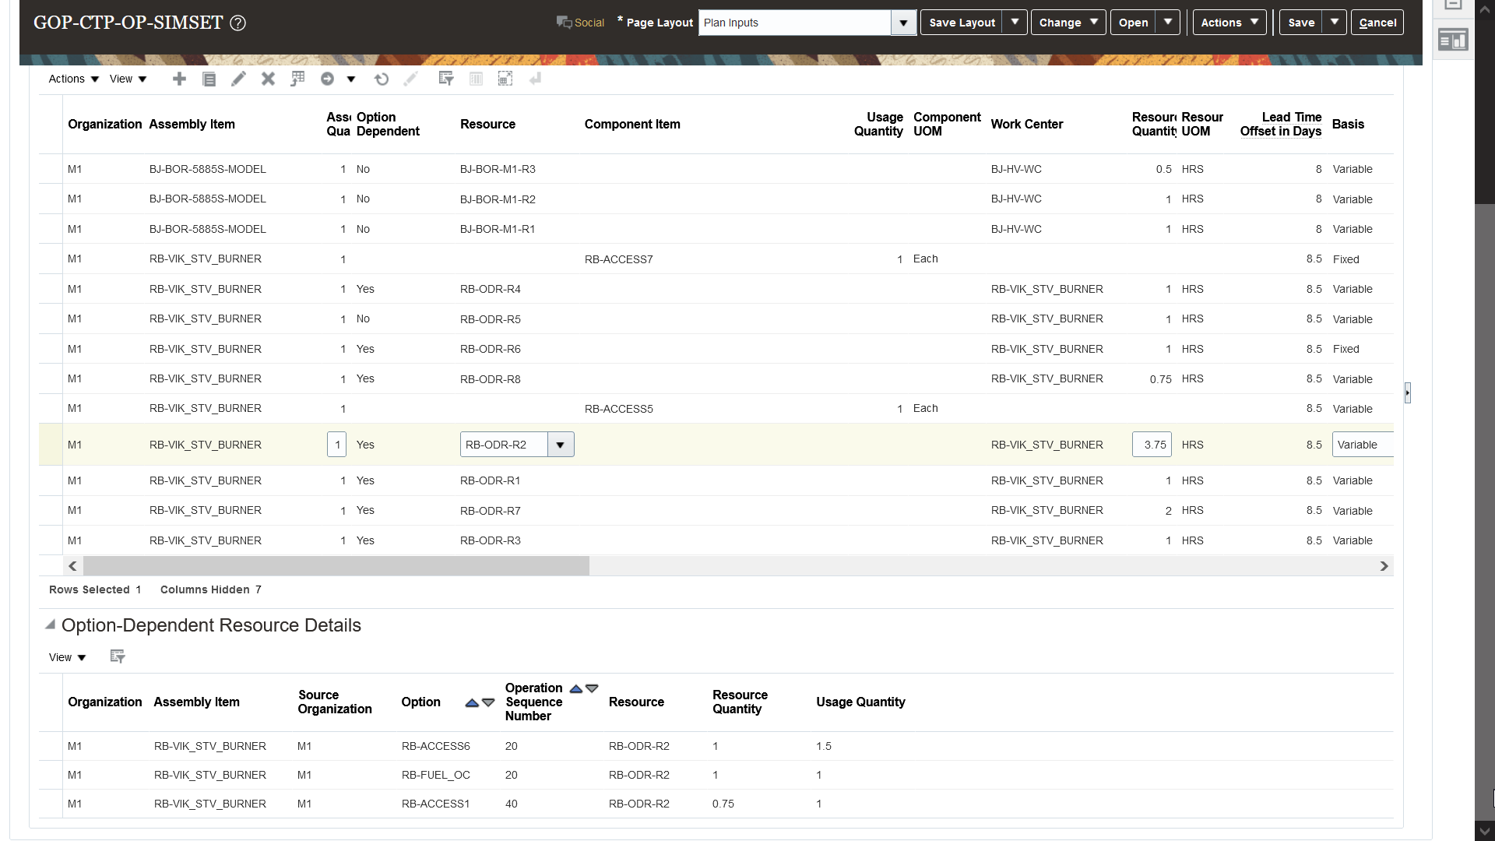Click the Refresh circular arrow icon

381,79
